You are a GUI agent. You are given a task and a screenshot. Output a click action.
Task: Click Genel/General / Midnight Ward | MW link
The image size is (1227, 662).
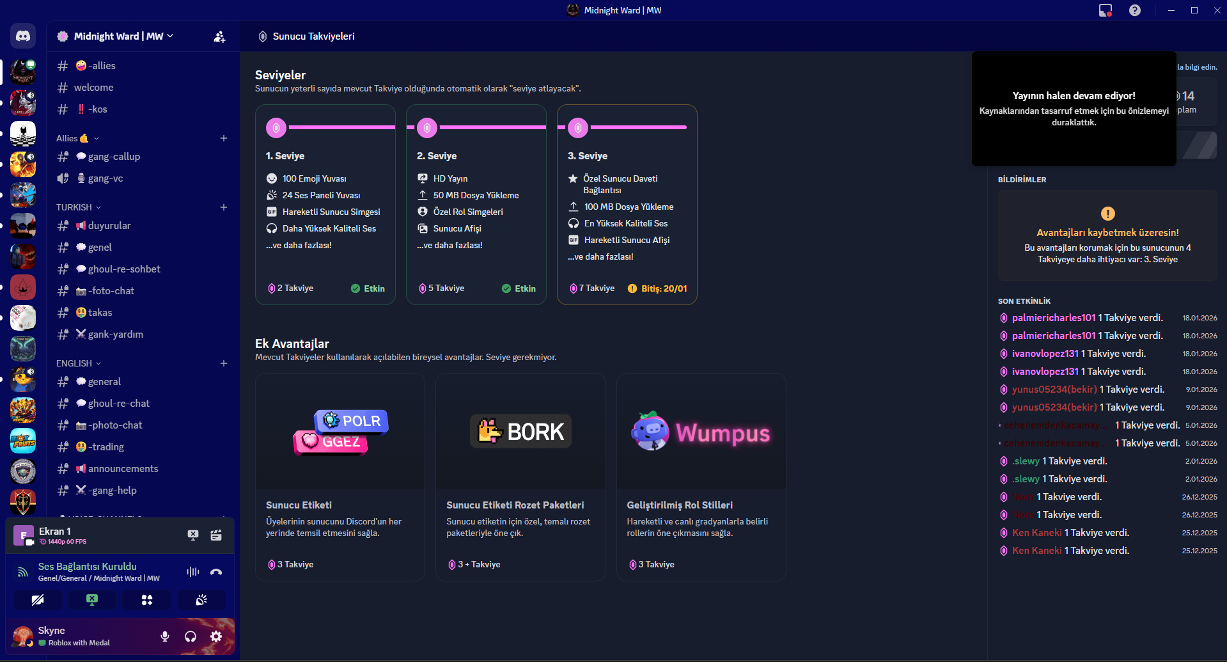click(x=99, y=578)
